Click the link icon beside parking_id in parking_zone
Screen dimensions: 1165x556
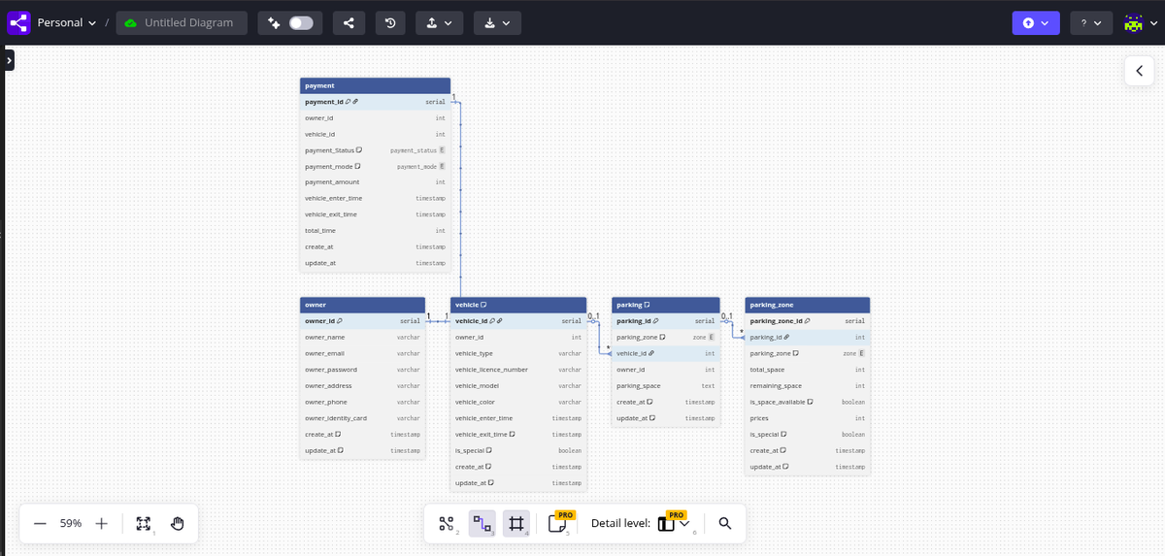[786, 337]
